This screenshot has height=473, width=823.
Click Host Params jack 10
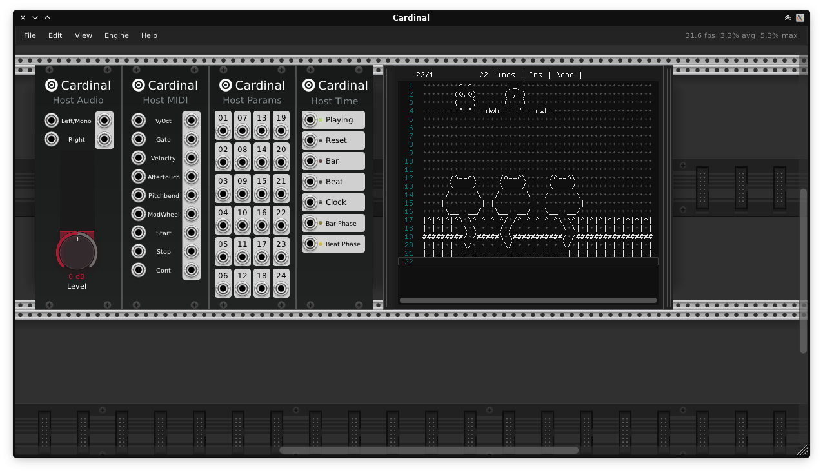(243, 226)
